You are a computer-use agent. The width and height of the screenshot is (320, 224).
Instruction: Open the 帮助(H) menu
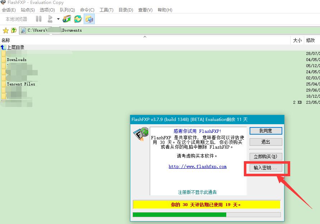(x=165, y=10)
